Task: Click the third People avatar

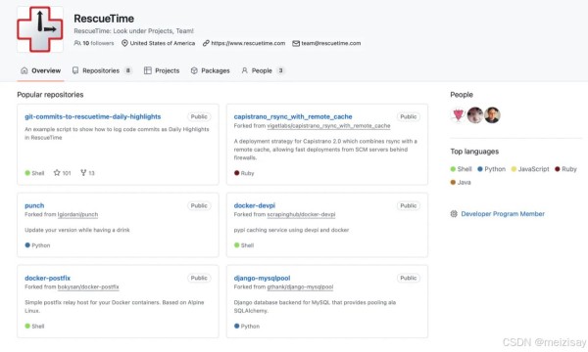Action: click(x=492, y=115)
